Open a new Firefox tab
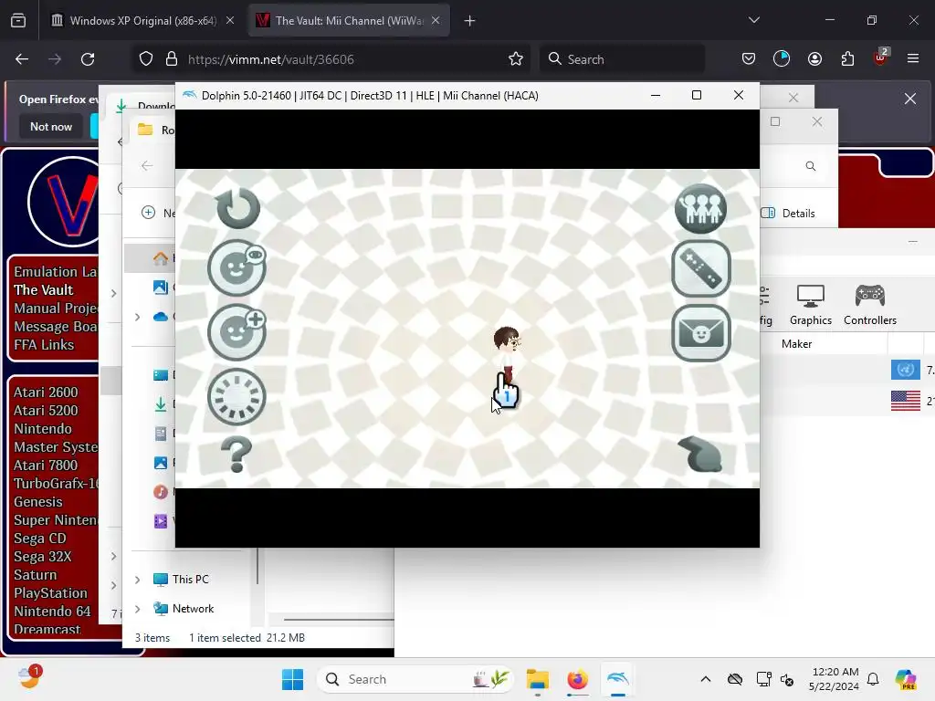Screen dimensions: 935x701 [470, 21]
